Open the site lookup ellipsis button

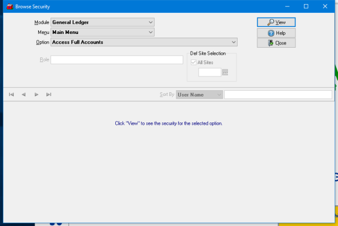click(225, 72)
